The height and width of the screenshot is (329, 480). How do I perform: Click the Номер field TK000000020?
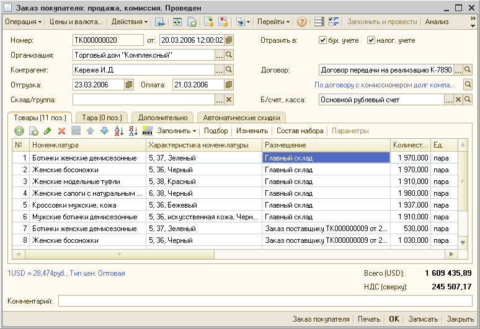(108, 40)
